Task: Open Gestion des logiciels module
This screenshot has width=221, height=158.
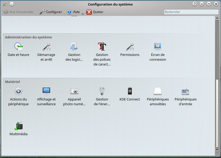Action: 74,47
